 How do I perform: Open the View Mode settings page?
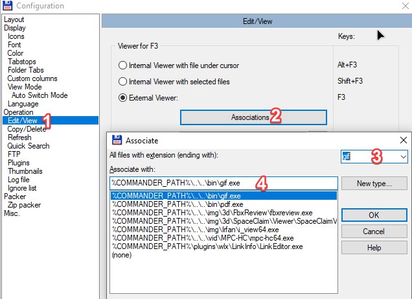tap(25, 87)
